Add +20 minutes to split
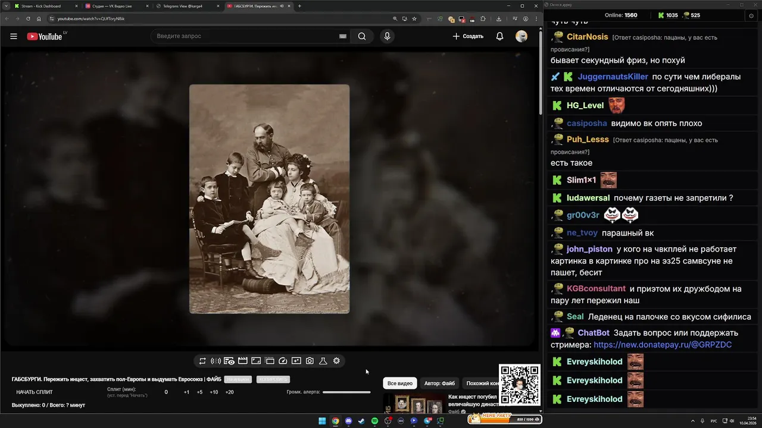 click(x=229, y=392)
